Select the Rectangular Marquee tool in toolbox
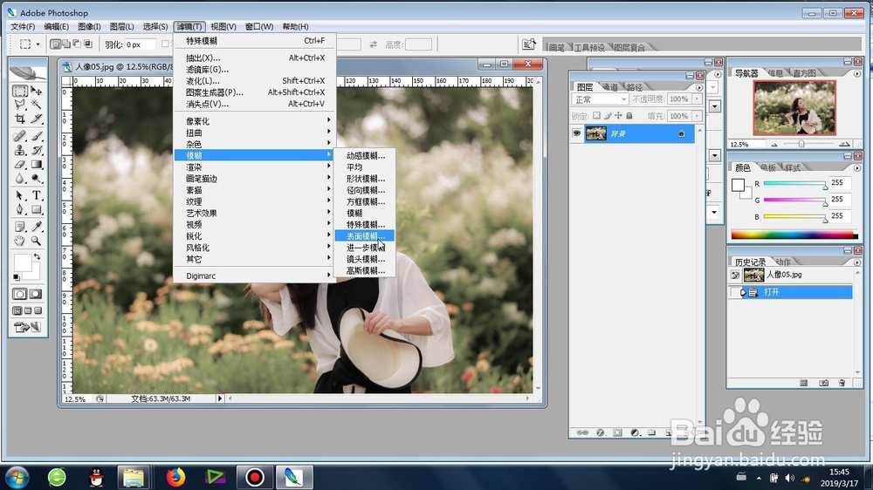The width and height of the screenshot is (873, 490). [20, 91]
